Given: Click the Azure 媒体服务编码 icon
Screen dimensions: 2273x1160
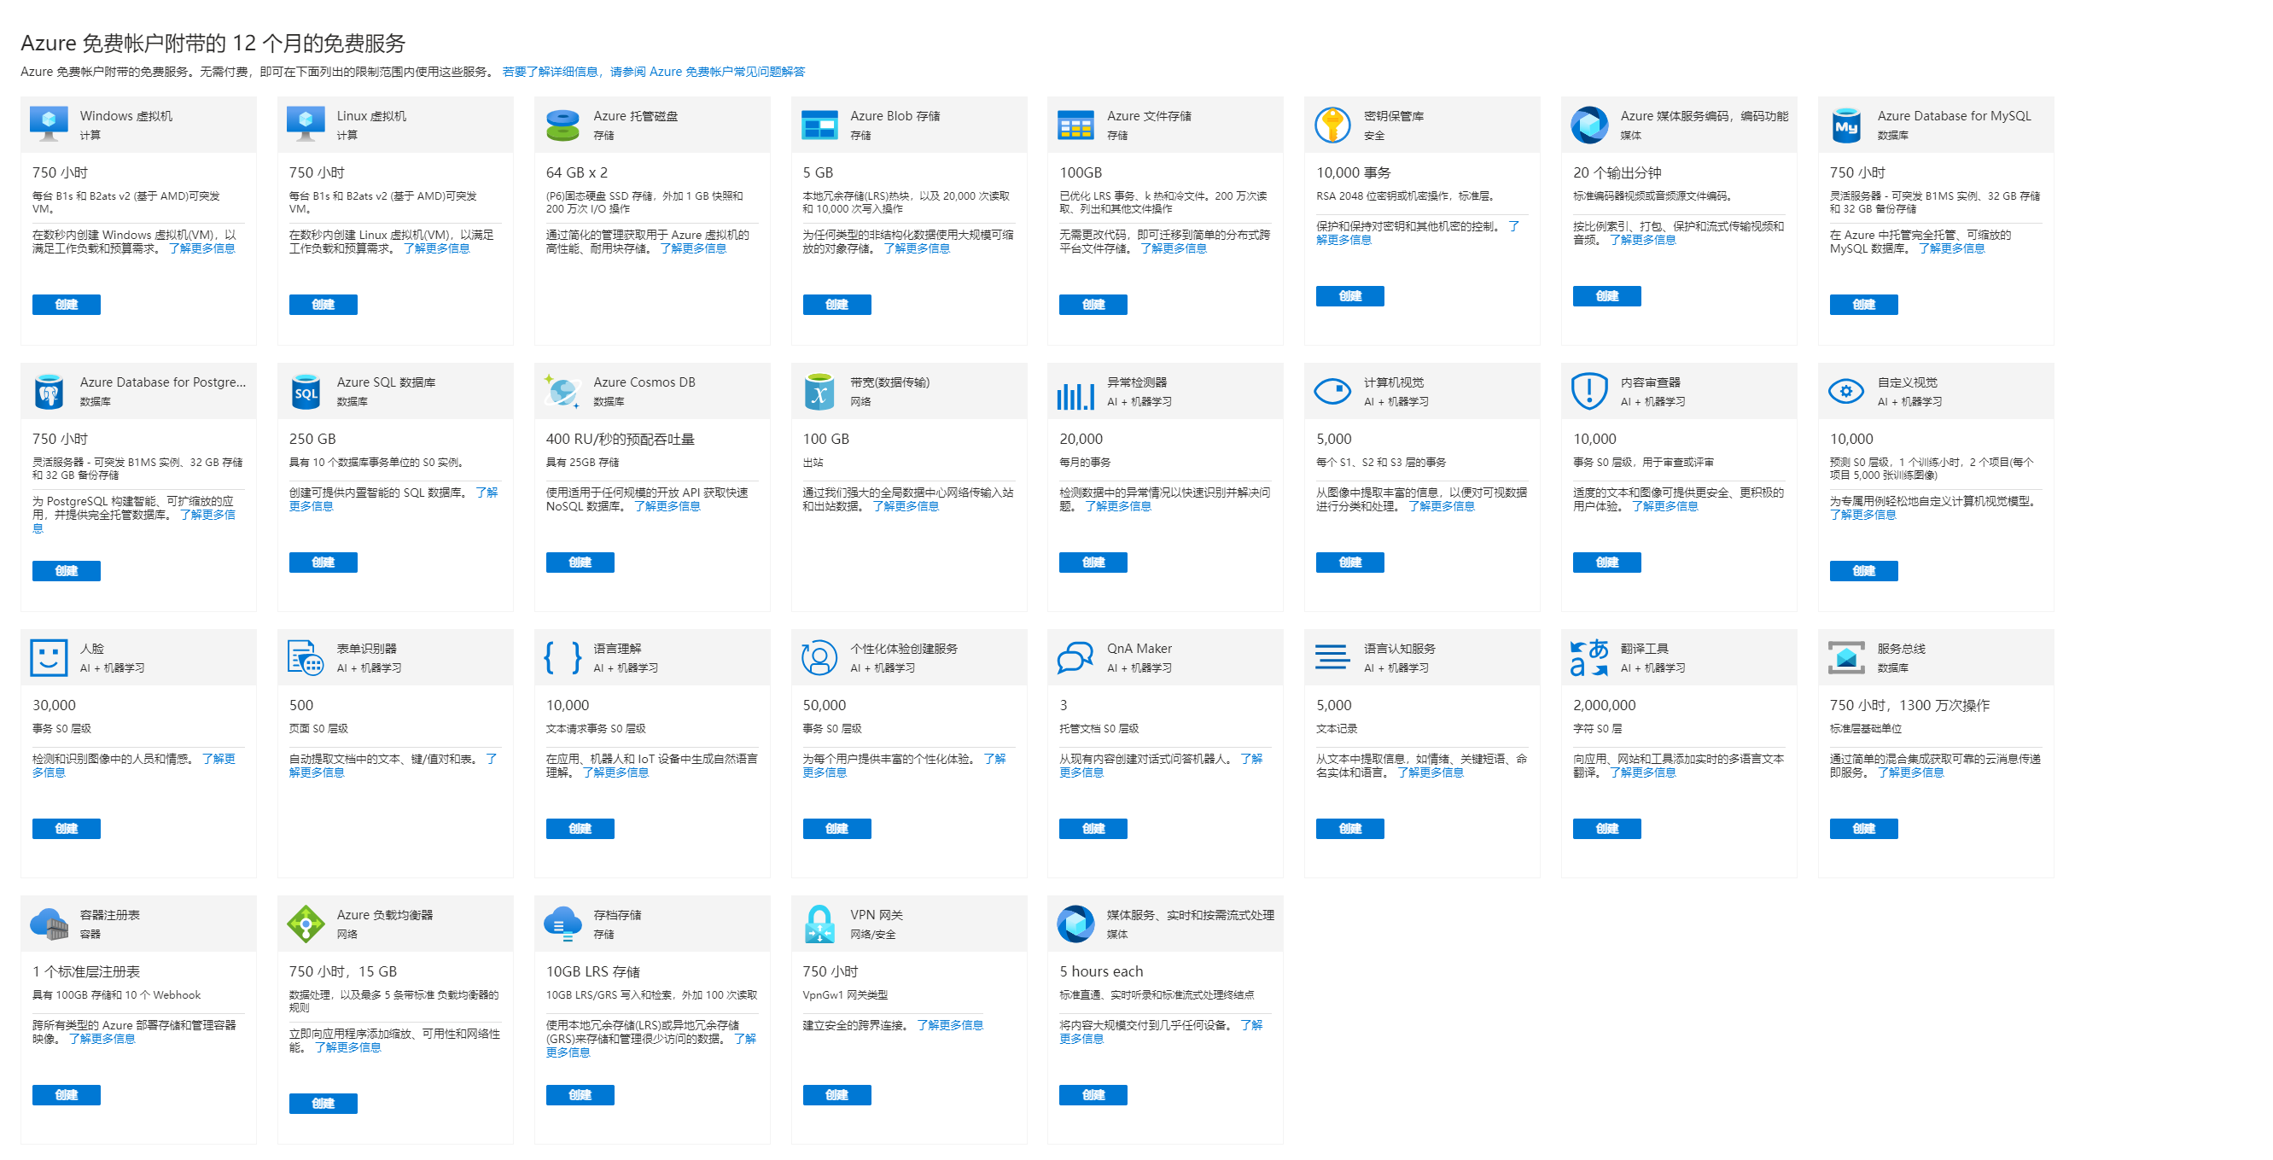Looking at the screenshot, I should click(x=1589, y=125).
